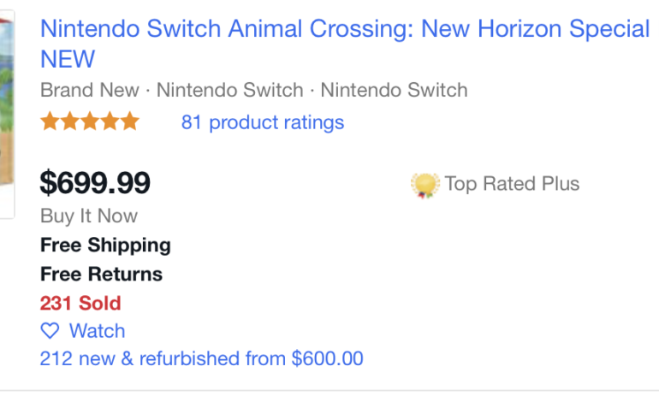This screenshot has height=402, width=659.
Task: Open 212 new & refurbished offers link
Action: click(x=201, y=358)
